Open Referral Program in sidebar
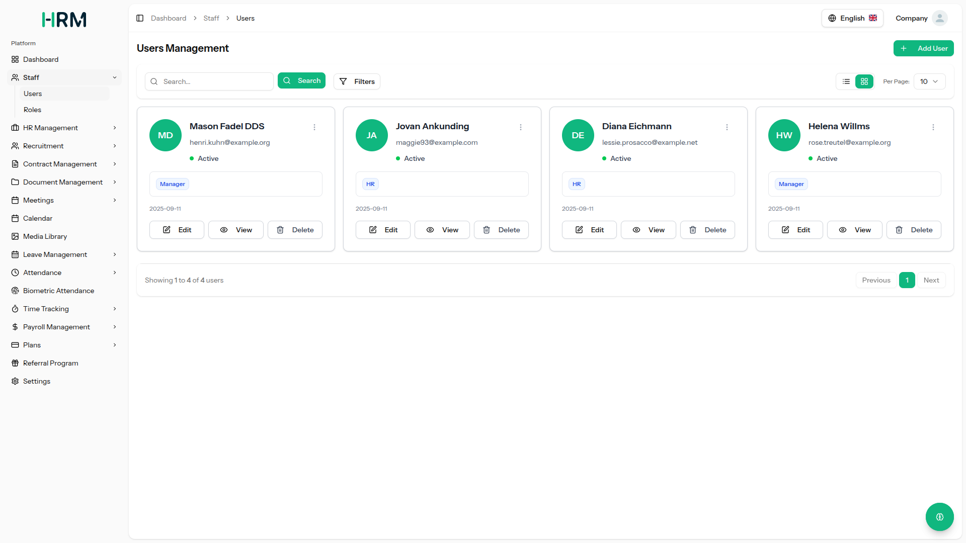Screen dimensions: 966x543 click(x=50, y=363)
